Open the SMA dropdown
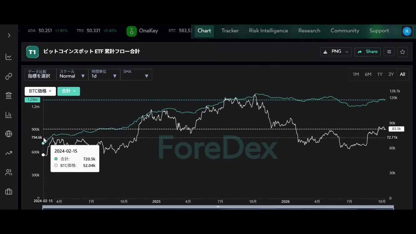 click(136, 74)
